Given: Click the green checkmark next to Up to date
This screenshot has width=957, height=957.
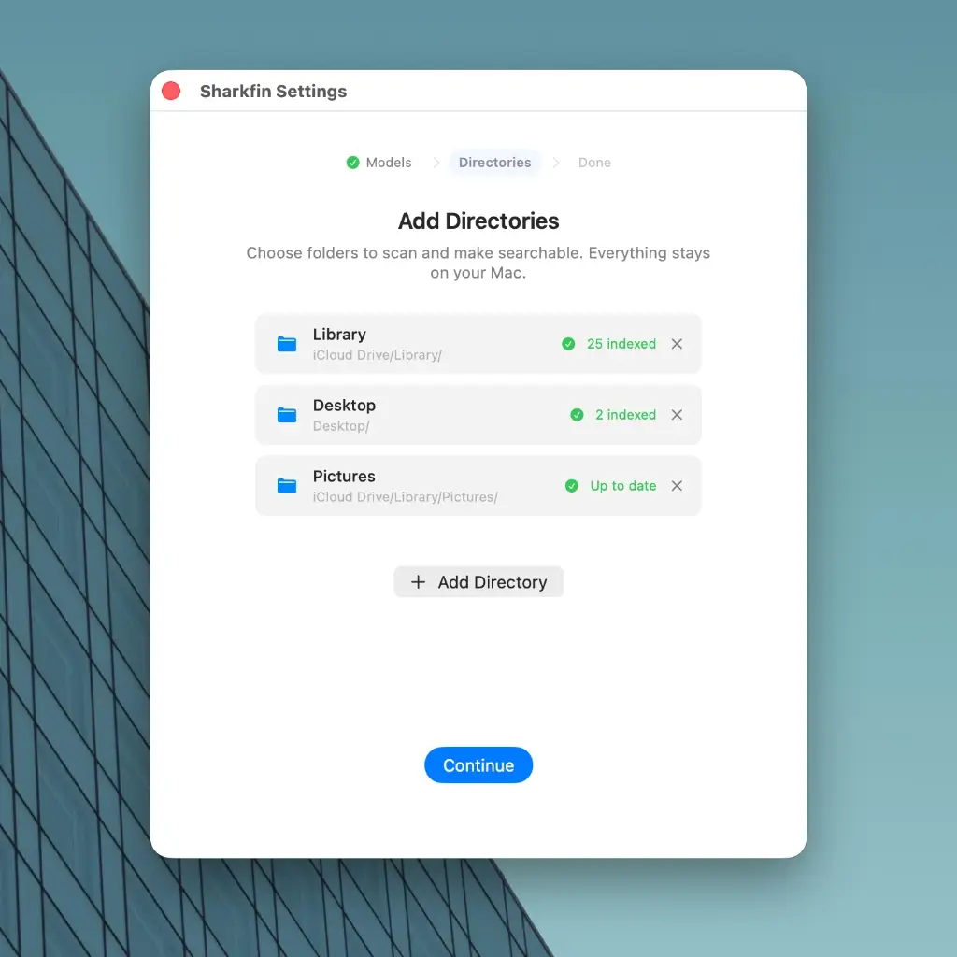Looking at the screenshot, I should pos(572,486).
